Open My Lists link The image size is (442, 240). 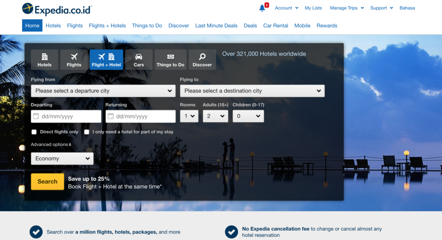point(313,8)
